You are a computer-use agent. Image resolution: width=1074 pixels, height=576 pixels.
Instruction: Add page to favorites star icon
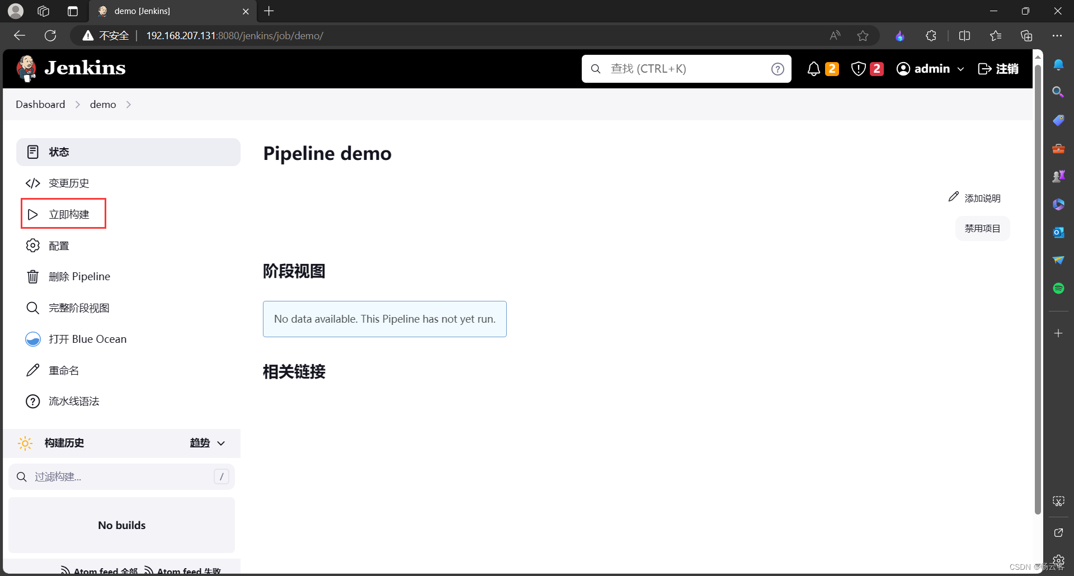pos(863,36)
